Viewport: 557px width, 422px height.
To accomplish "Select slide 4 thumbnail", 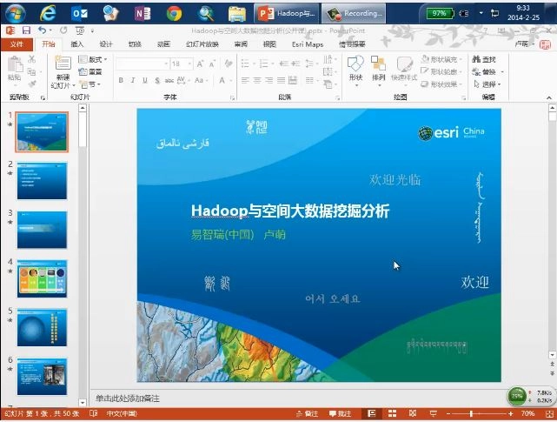I will [x=42, y=279].
